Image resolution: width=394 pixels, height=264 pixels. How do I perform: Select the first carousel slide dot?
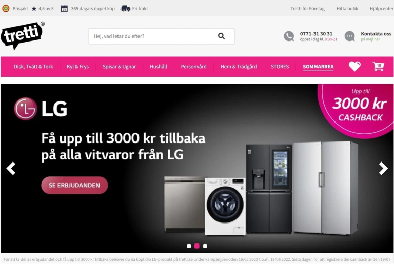(189, 246)
